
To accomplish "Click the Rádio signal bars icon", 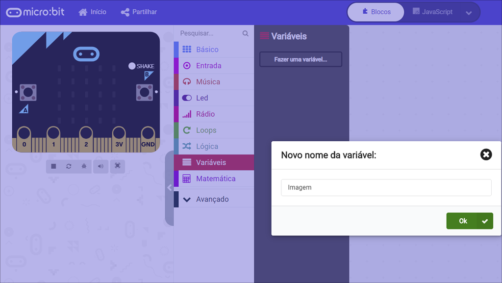I will coord(187,114).
